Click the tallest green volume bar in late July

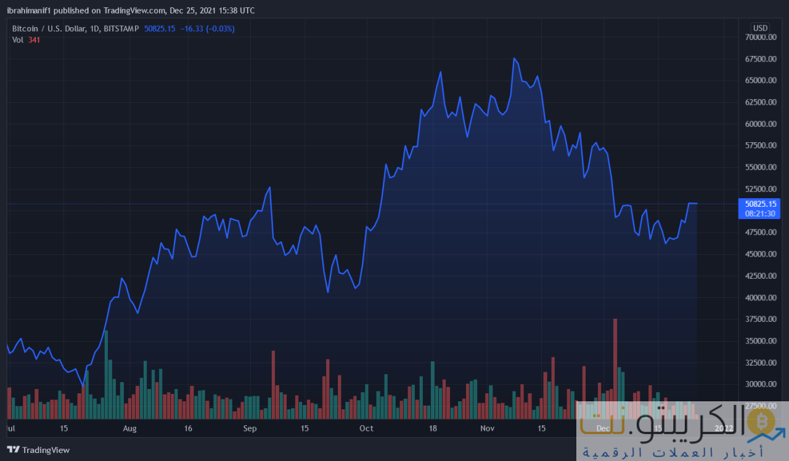(106, 369)
